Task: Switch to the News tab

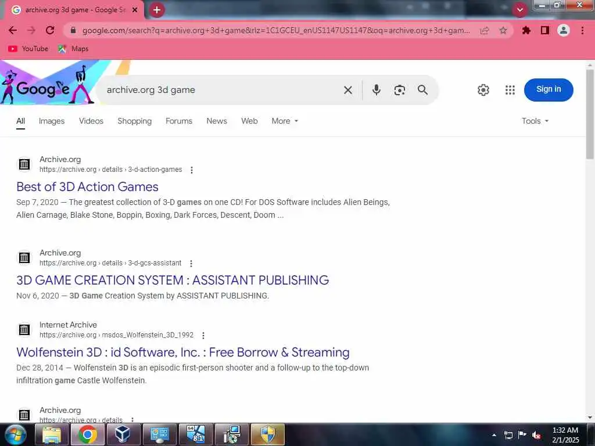Action: [217, 121]
